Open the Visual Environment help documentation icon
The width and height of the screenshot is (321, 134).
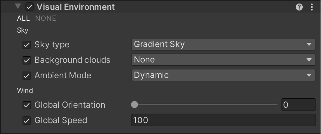coord(299,7)
